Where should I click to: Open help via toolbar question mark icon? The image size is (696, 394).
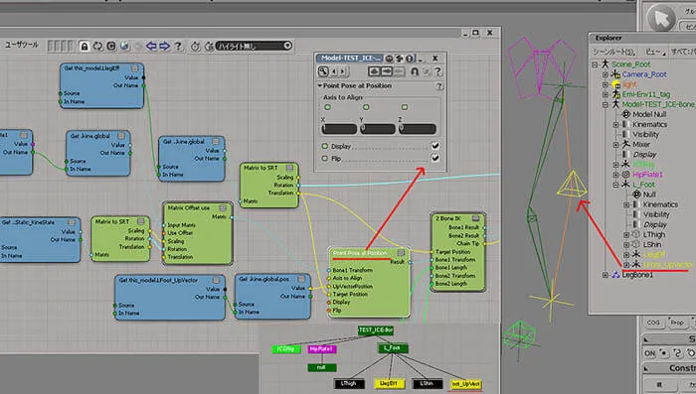coord(178,46)
